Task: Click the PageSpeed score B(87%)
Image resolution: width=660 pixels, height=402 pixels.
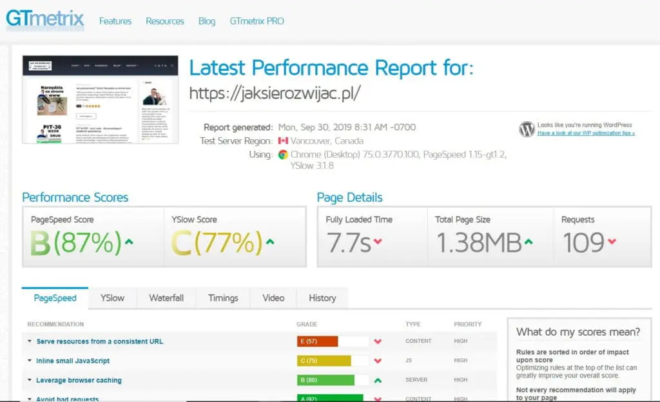Action: 76,243
